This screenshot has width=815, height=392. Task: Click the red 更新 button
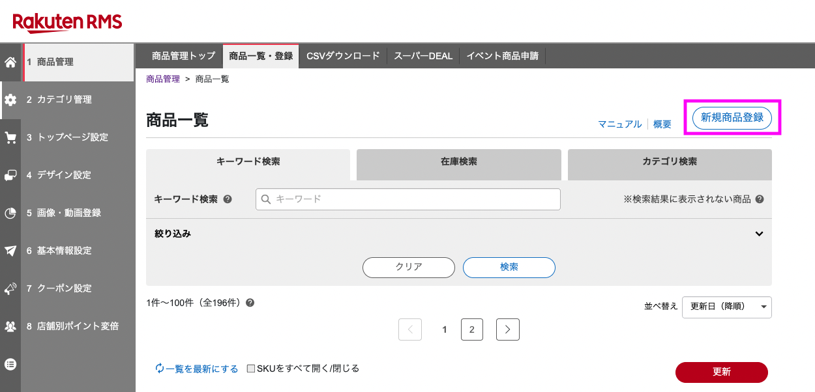point(722,372)
